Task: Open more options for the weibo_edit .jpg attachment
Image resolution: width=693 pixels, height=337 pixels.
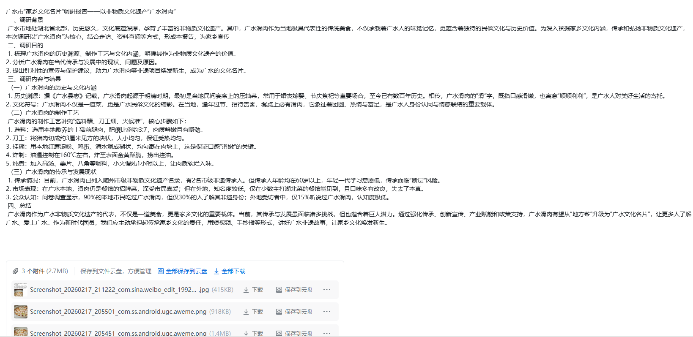Action: tap(326, 290)
